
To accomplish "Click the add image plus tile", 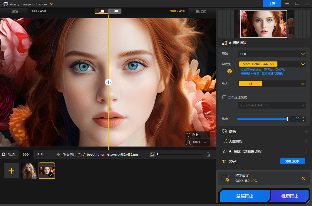I will (x=11, y=171).
